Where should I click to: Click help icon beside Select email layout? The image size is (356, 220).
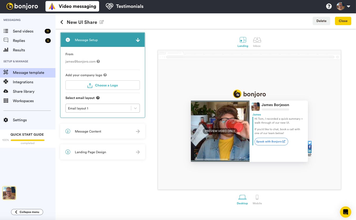pos(98,98)
